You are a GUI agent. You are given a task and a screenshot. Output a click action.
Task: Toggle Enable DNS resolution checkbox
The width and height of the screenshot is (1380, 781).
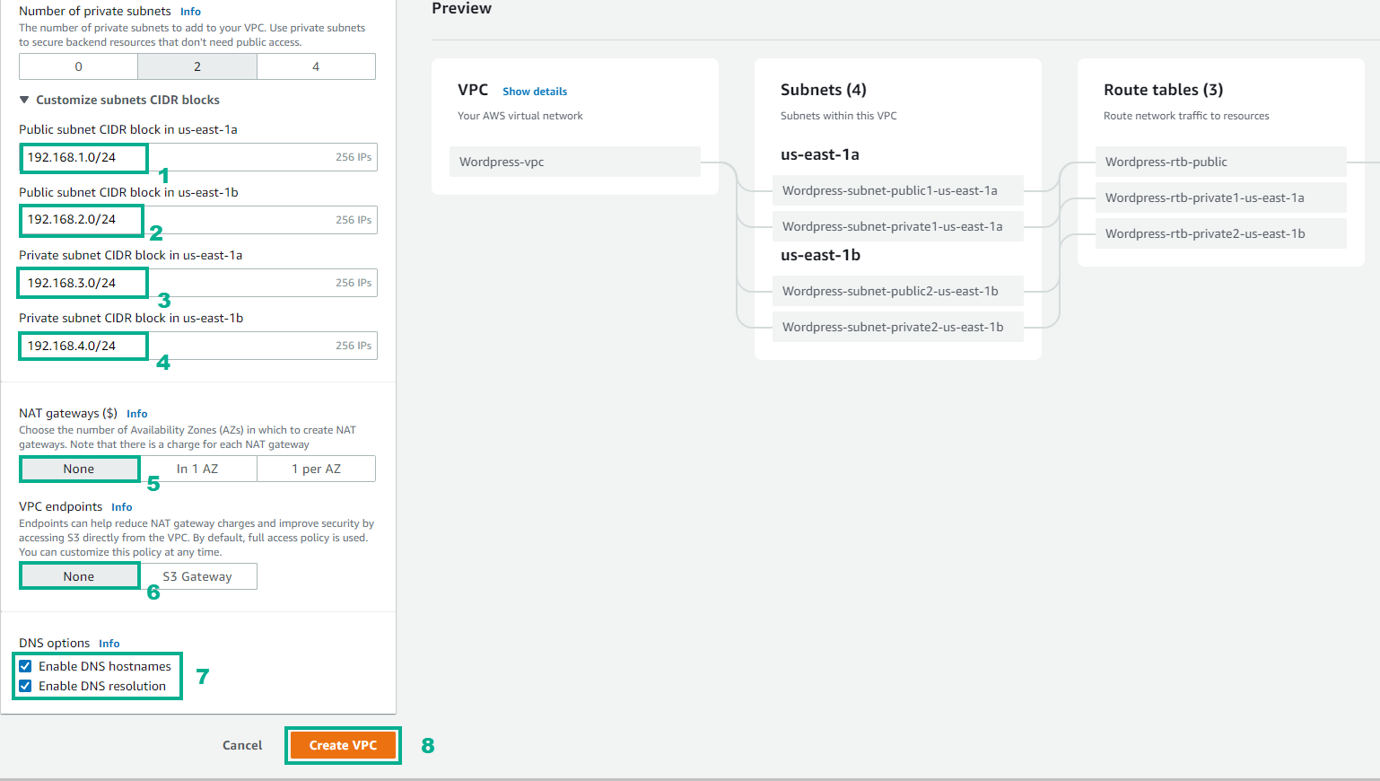(25, 686)
